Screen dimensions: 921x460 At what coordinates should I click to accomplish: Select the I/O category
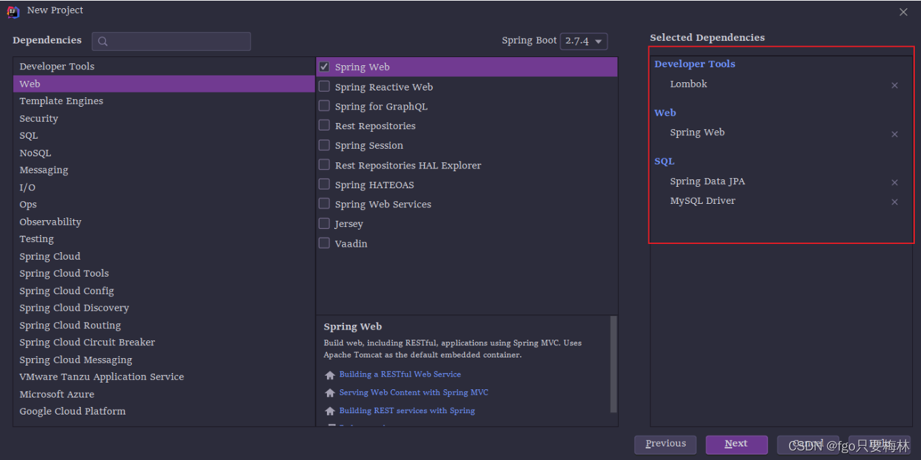pos(164,188)
